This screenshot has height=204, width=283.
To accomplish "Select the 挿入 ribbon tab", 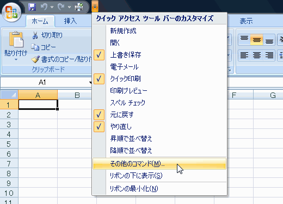I will click(x=70, y=21).
